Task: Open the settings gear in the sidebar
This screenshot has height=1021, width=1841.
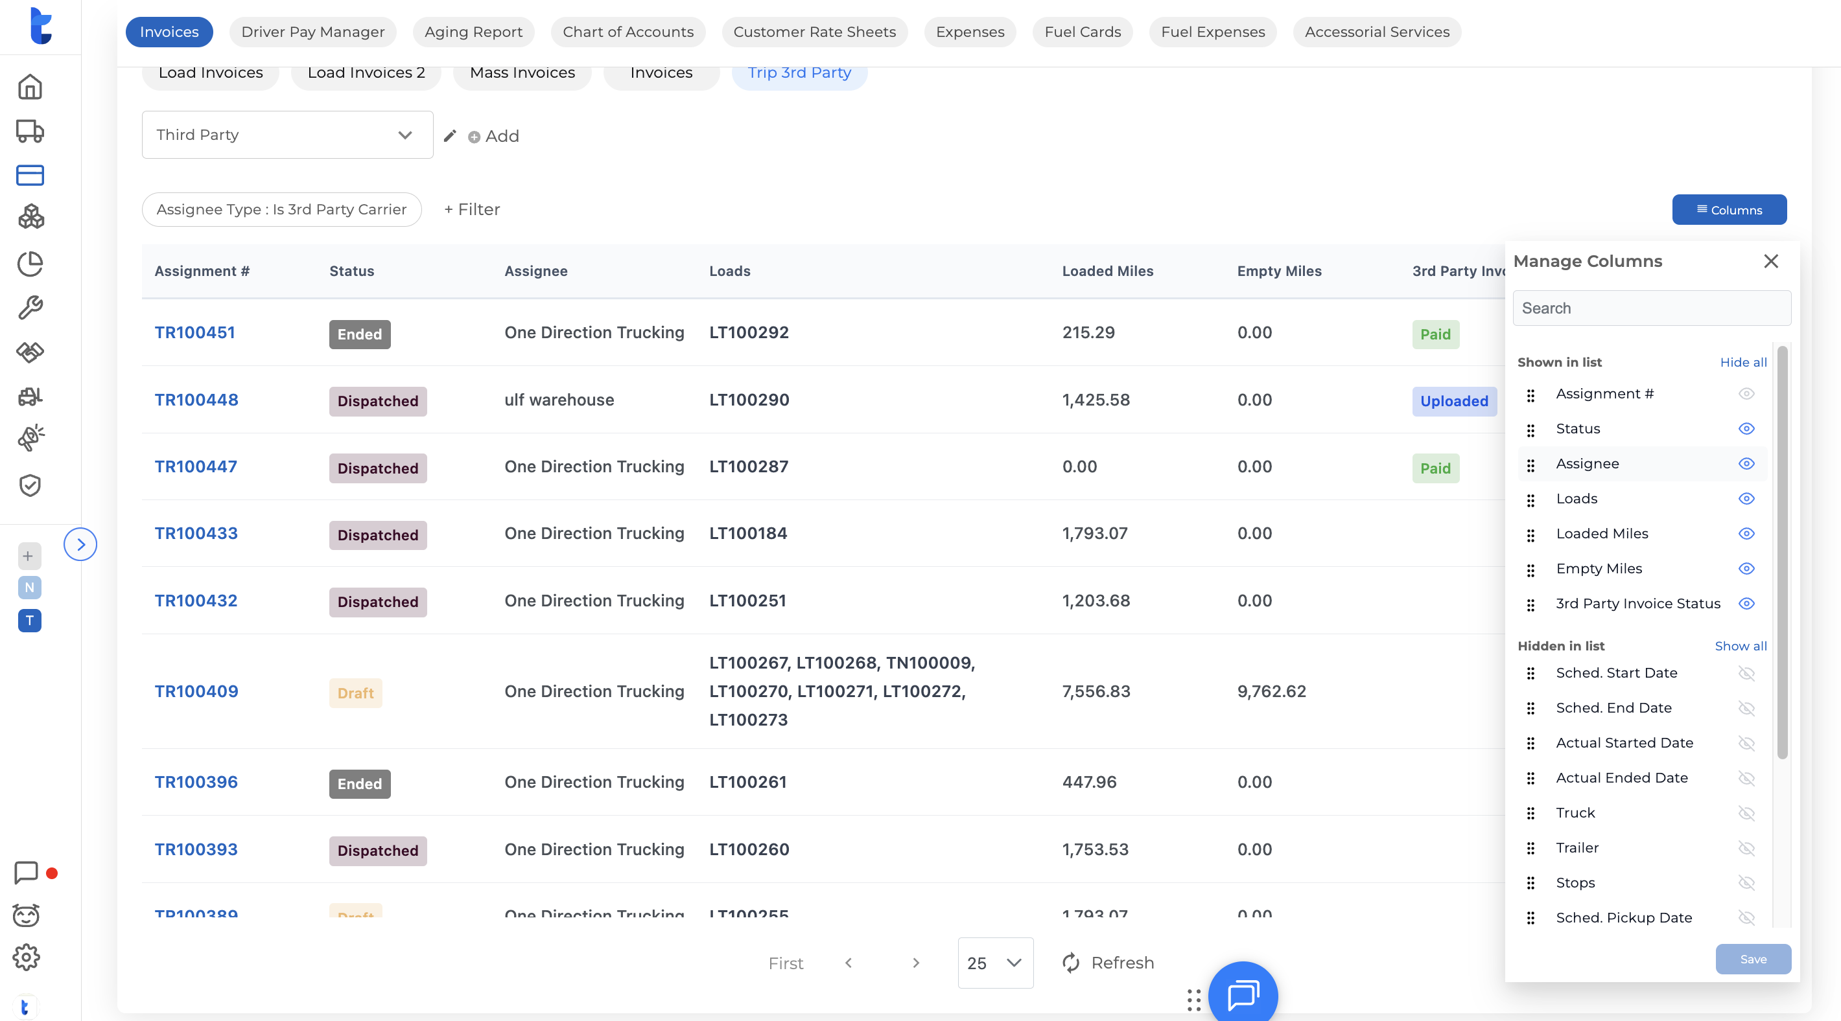Action: click(27, 958)
